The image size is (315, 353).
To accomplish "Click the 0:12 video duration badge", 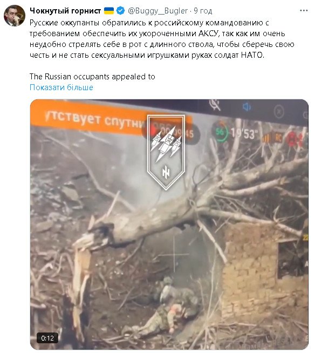I will pyautogui.click(x=47, y=338).
